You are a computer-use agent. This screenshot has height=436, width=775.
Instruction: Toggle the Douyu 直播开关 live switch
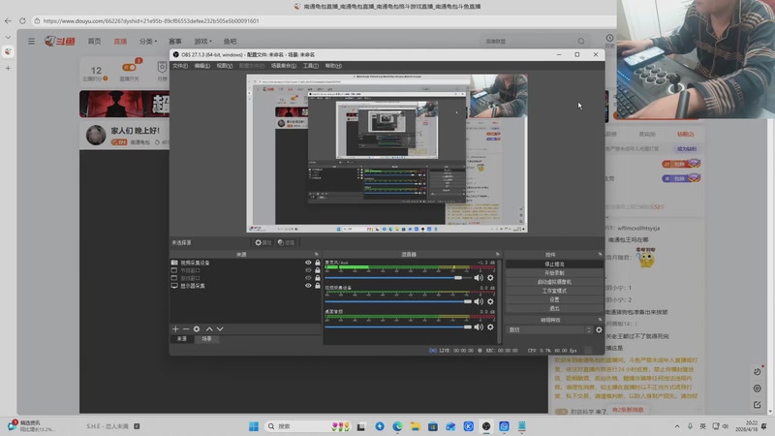[x=130, y=68]
